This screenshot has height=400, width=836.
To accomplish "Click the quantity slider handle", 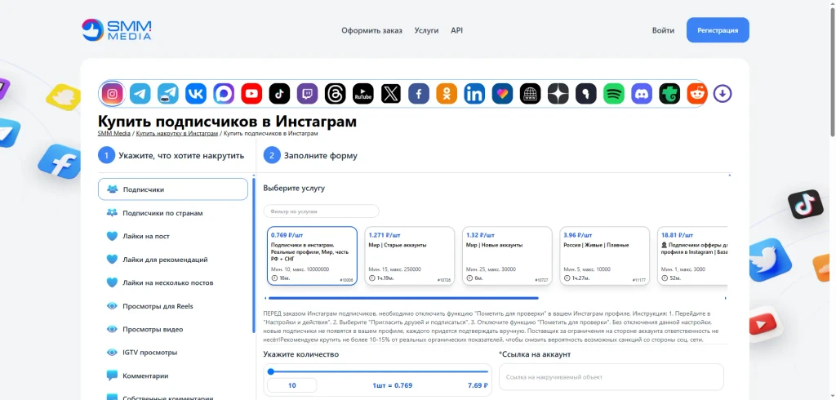I will pos(271,371).
